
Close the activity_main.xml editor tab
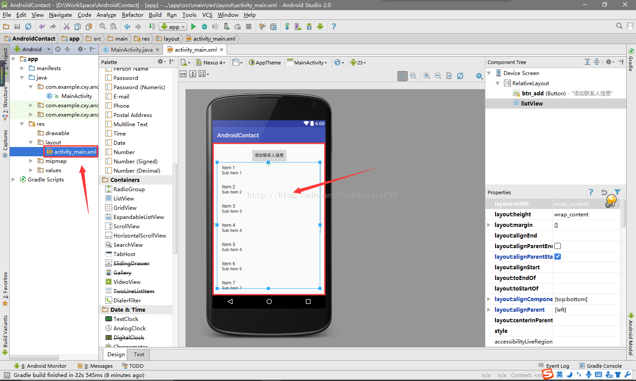click(x=222, y=49)
